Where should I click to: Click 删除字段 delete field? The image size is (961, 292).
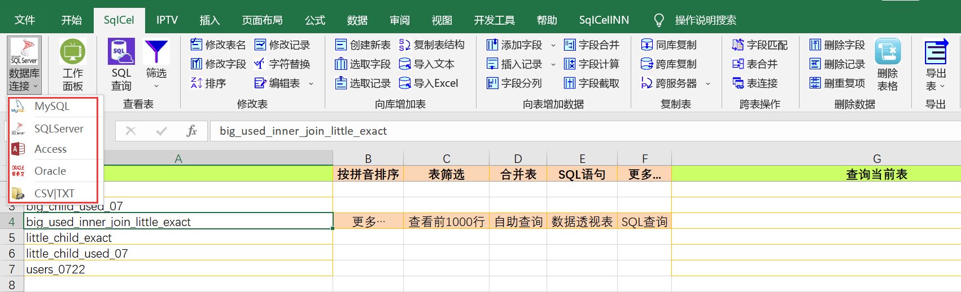[x=837, y=45]
